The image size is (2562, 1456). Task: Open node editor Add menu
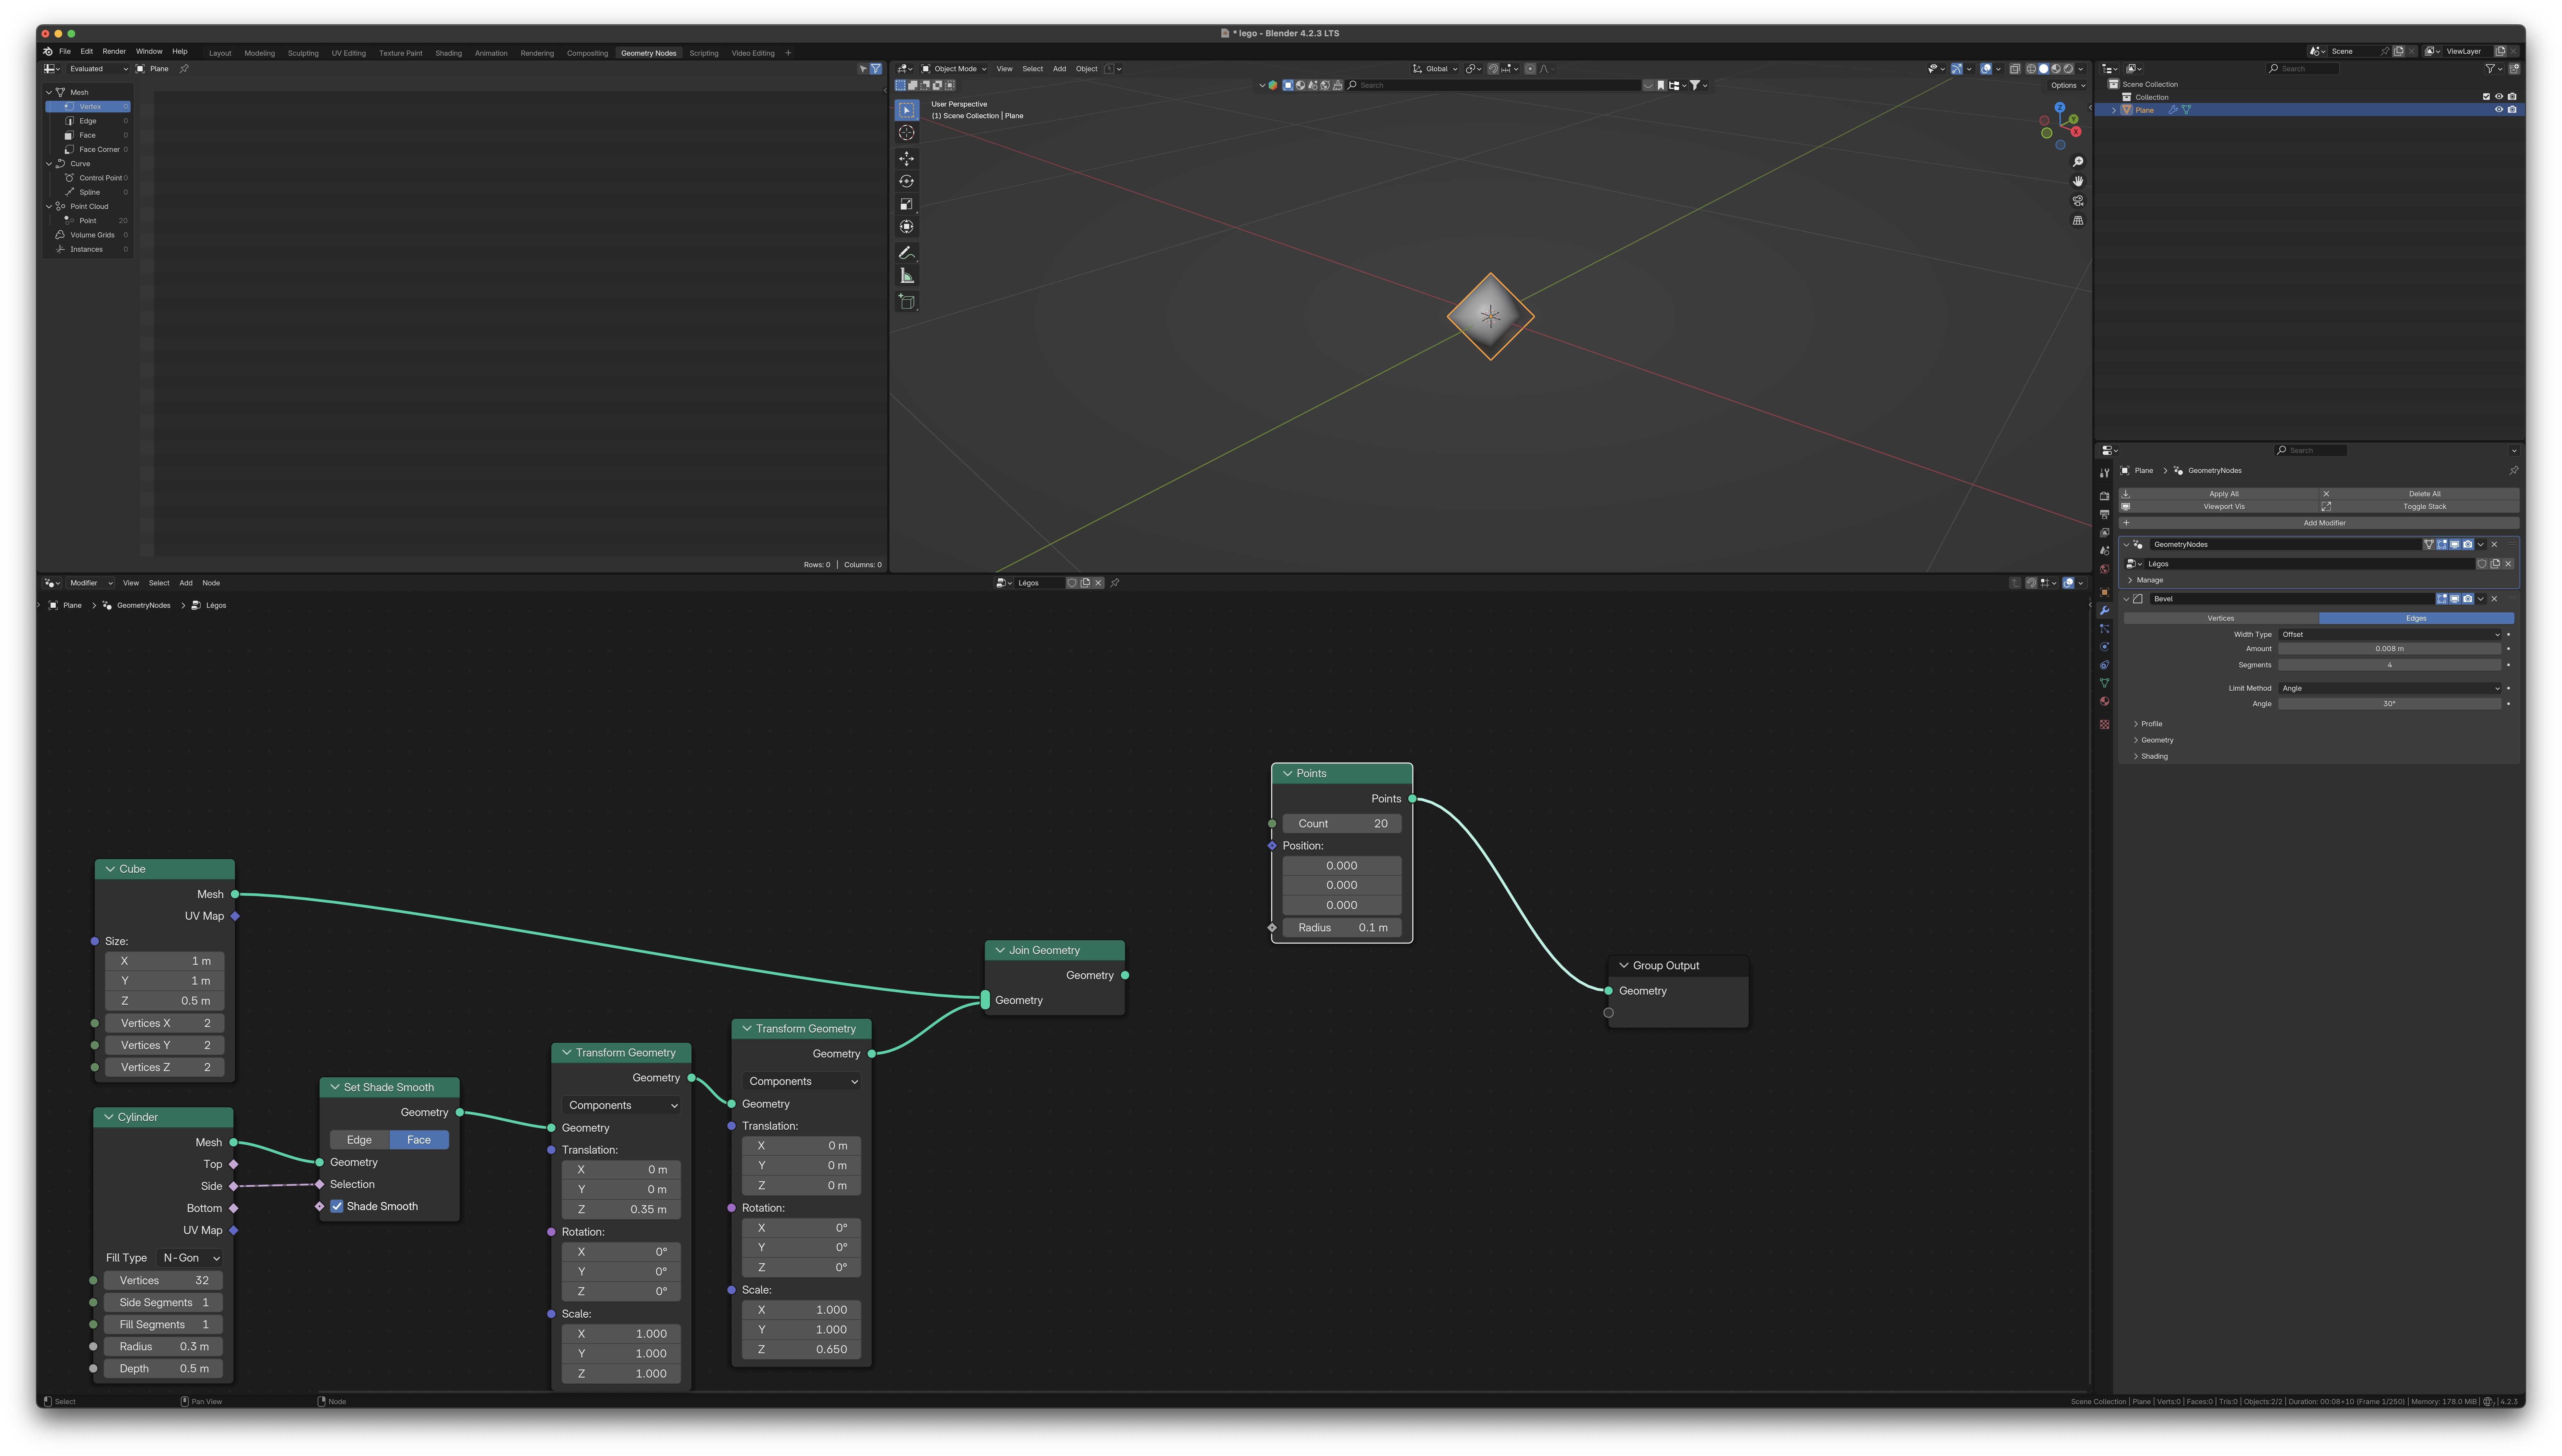pyautogui.click(x=186, y=583)
